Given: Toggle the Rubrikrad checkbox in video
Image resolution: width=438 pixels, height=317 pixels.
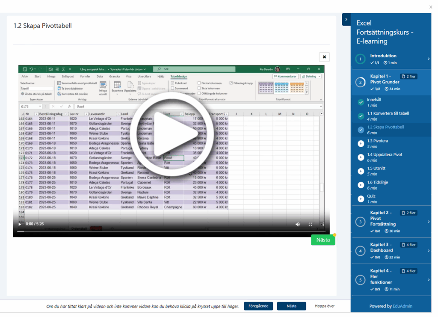Looking at the screenshot, I should 173,83.
